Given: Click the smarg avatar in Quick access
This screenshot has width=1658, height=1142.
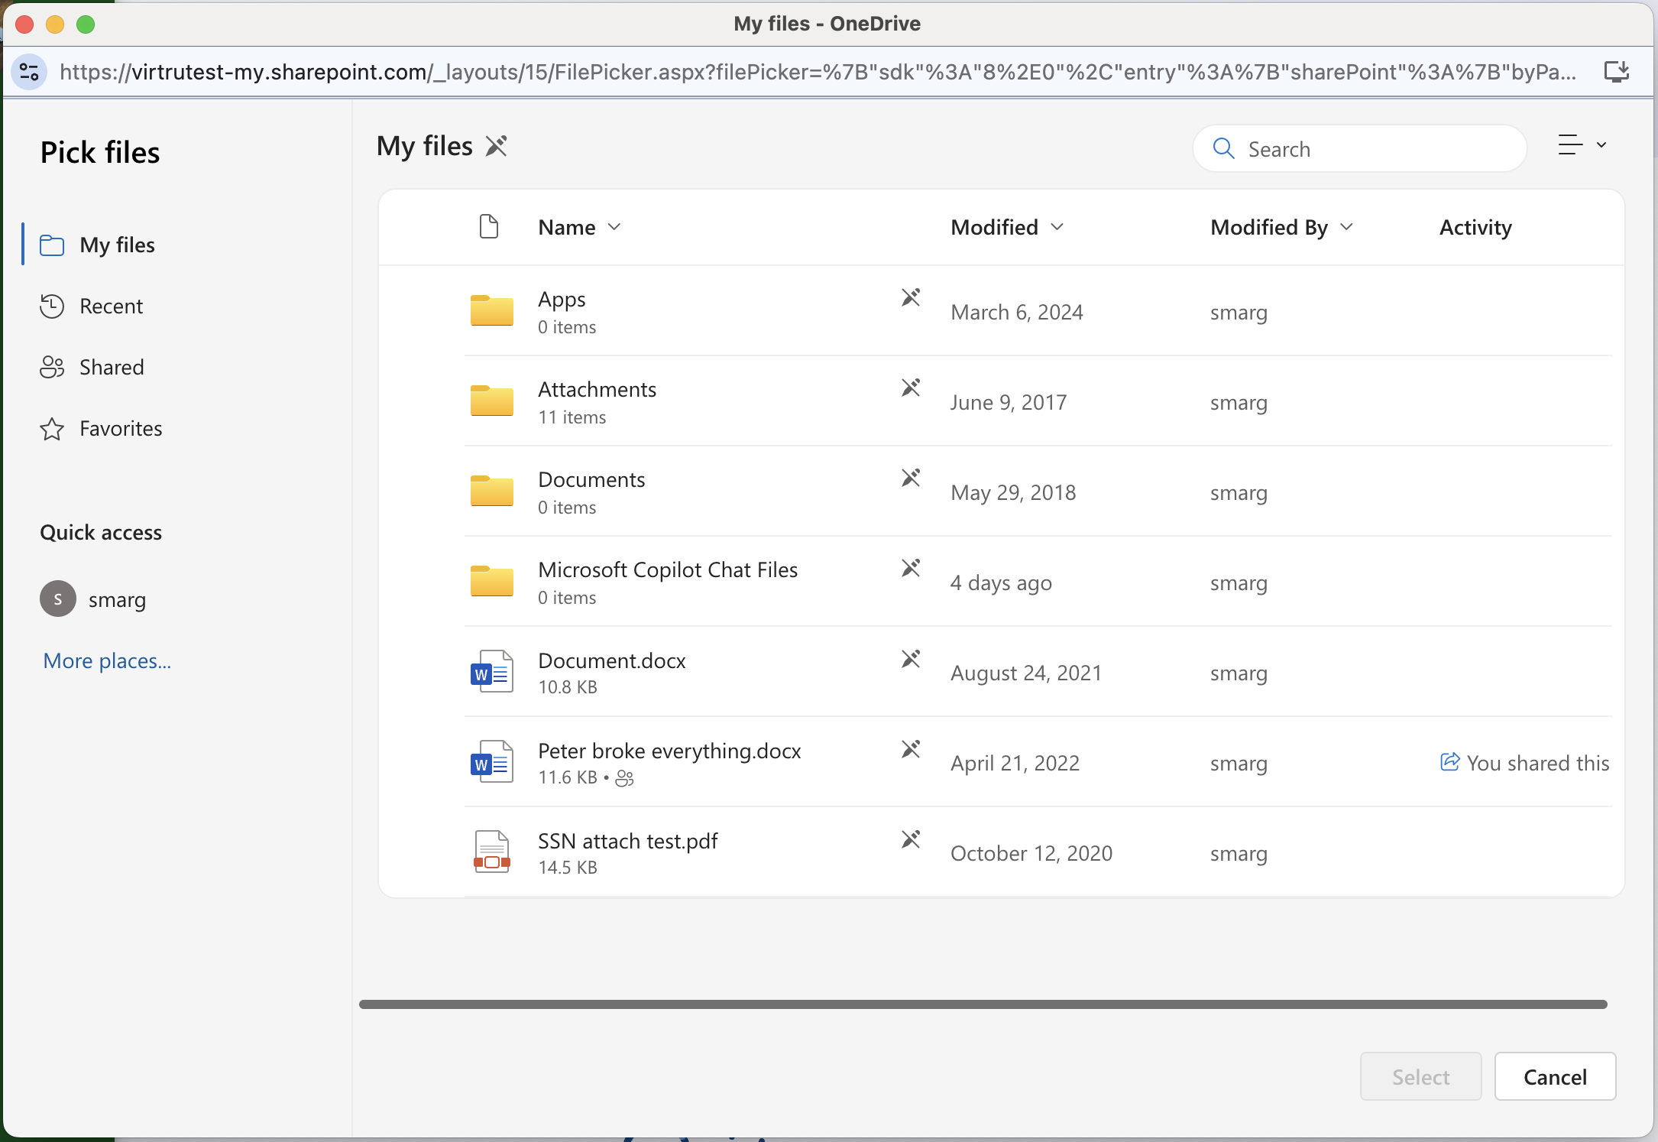Looking at the screenshot, I should point(58,599).
